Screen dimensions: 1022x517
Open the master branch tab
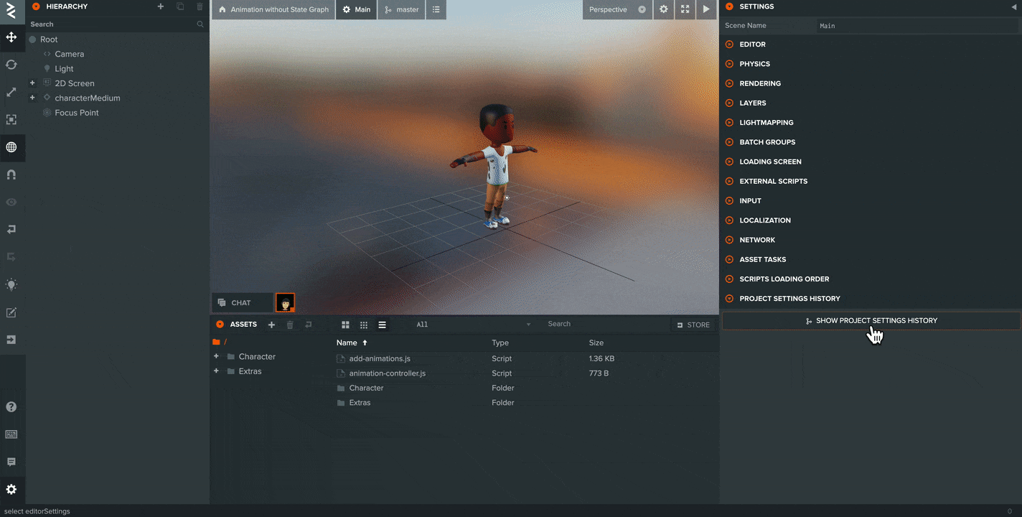(401, 9)
